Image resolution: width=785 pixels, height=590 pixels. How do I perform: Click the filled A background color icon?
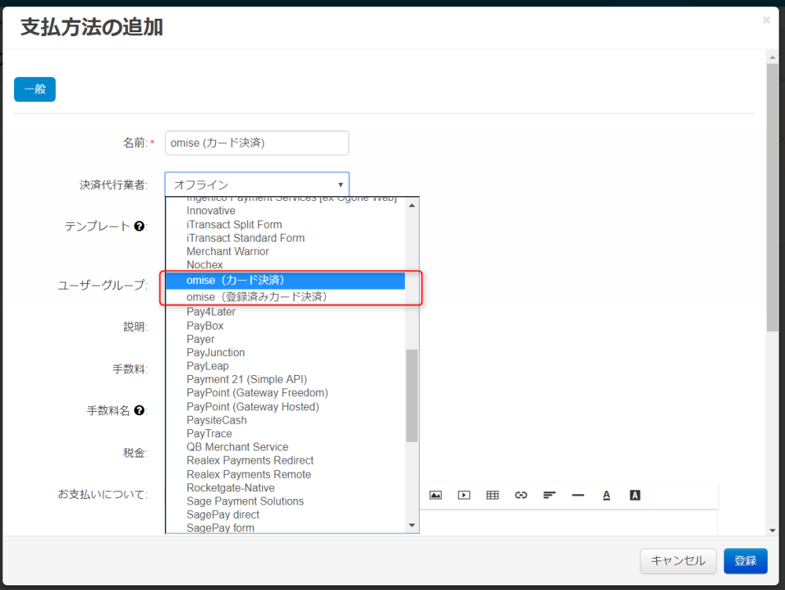coord(635,495)
